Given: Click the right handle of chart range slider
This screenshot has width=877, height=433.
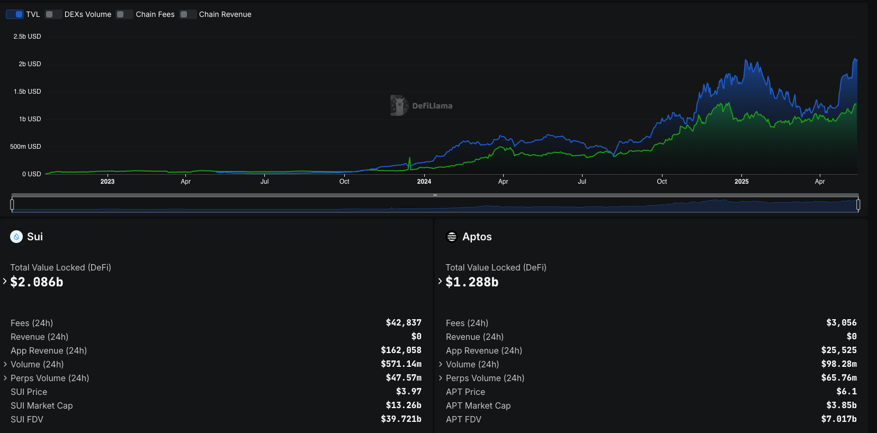Looking at the screenshot, I should pyautogui.click(x=858, y=204).
